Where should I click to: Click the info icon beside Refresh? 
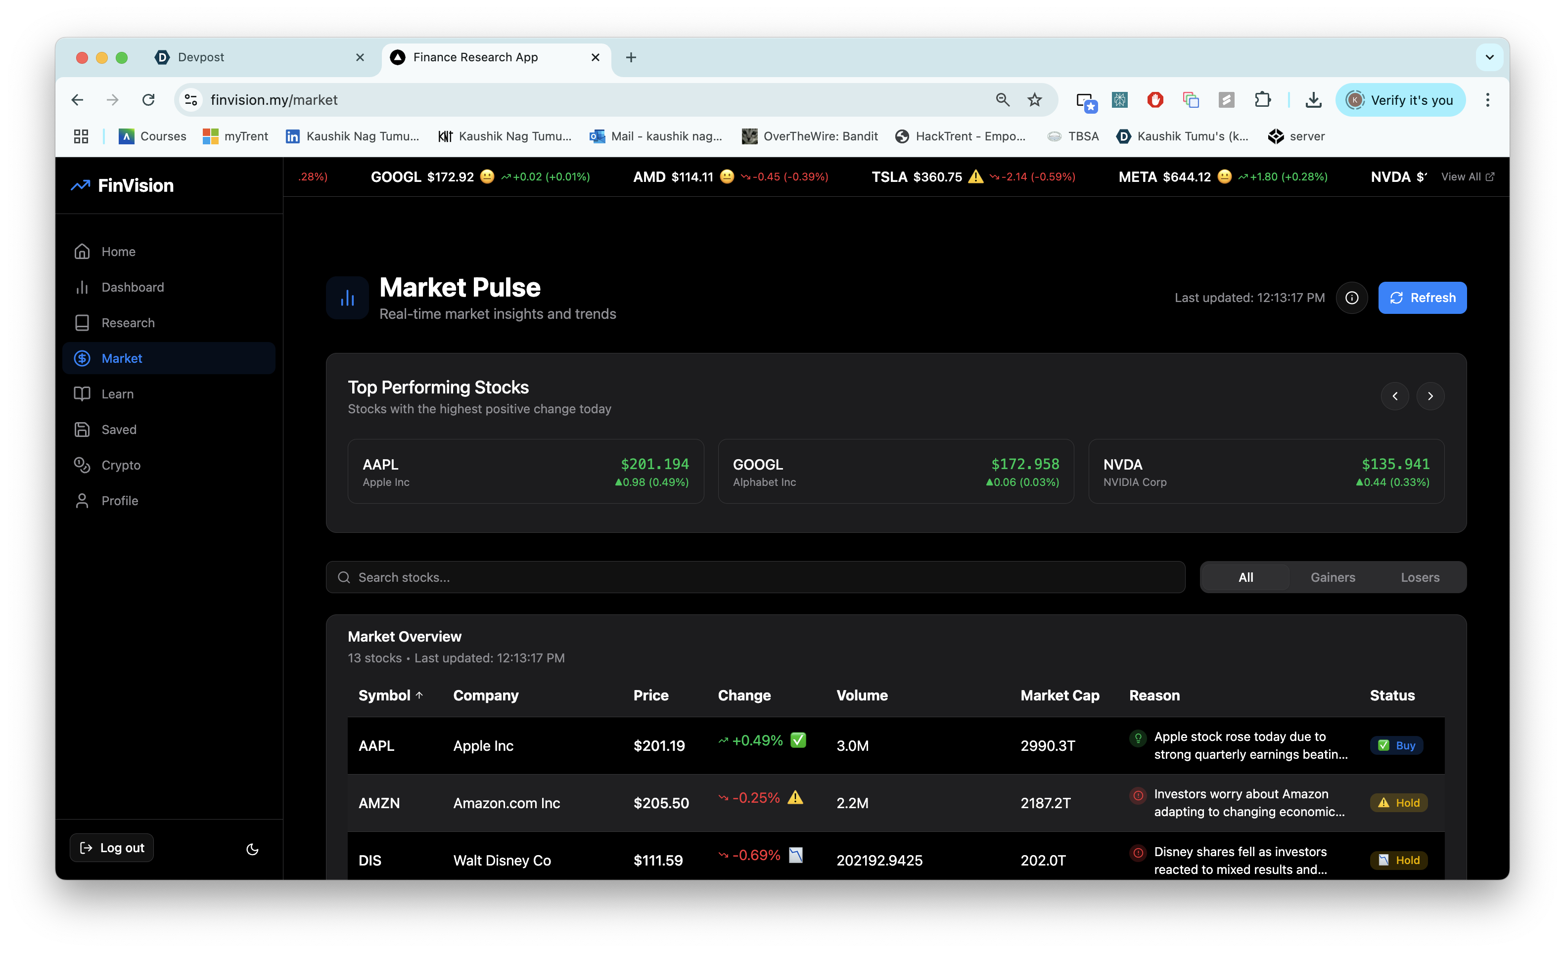(1352, 298)
